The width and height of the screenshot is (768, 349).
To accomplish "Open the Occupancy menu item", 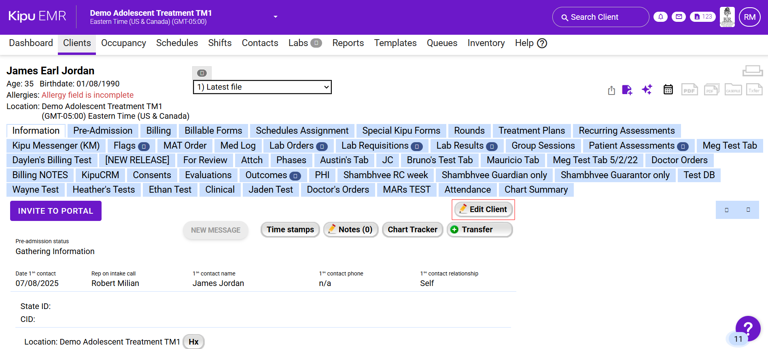I will pyautogui.click(x=123, y=43).
